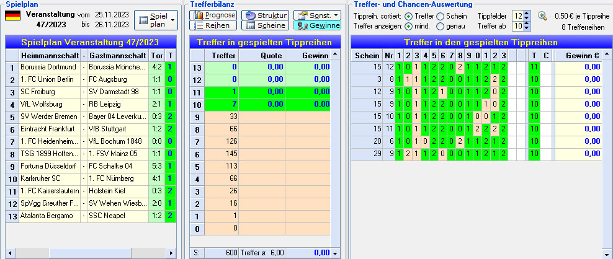
Task: Click the Gewinn € column header
Action: (x=578, y=55)
